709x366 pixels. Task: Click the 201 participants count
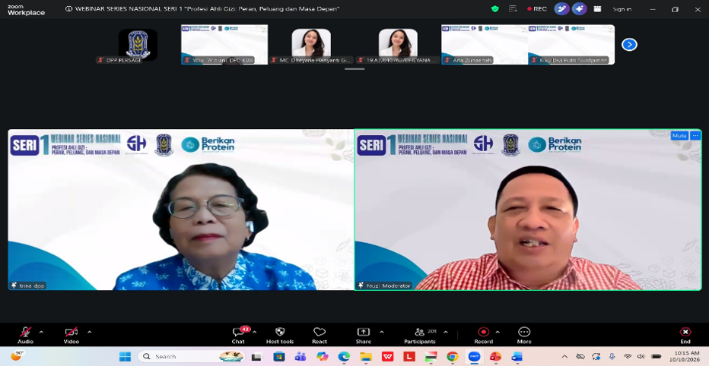click(431, 331)
